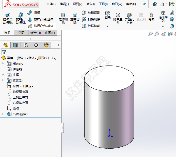Choose the top Lofted Cut (放样切割) item

tap(91, 13)
